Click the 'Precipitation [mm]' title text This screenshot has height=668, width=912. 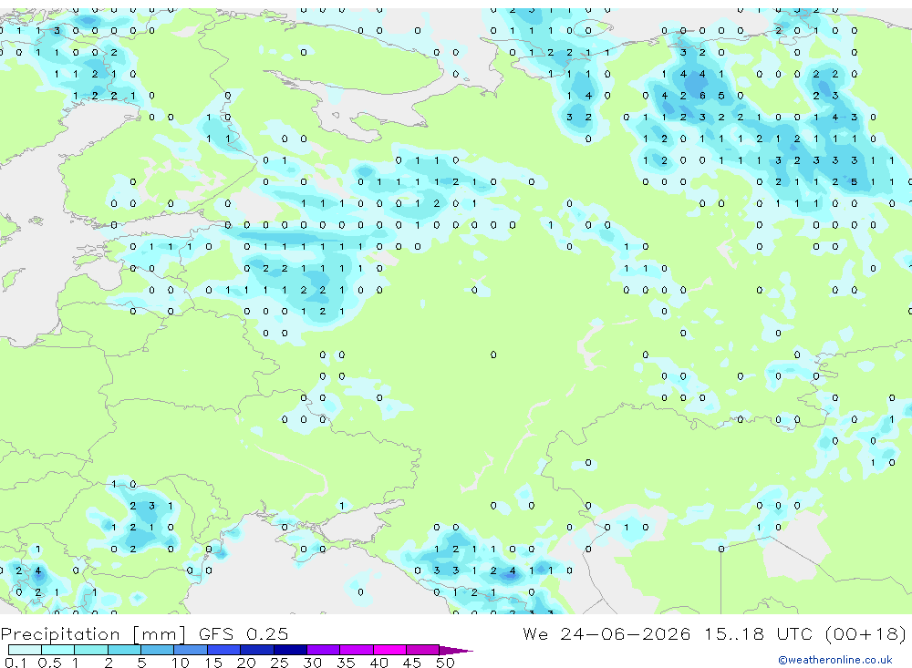tap(93, 633)
